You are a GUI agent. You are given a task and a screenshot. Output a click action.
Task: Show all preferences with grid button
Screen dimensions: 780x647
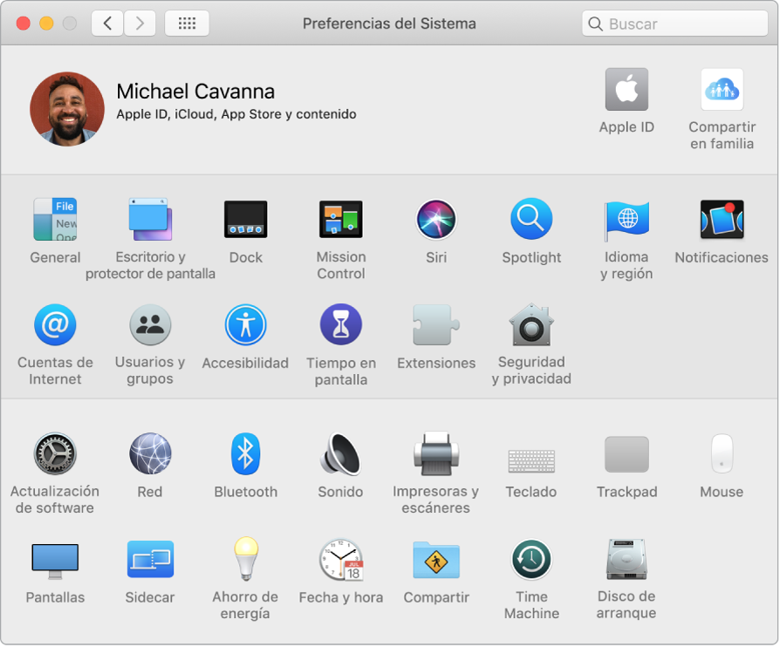click(187, 24)
